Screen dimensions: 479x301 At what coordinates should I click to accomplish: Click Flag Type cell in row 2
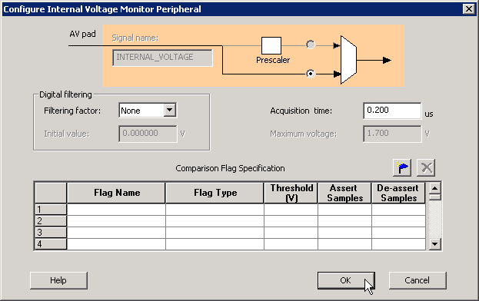coord(215,221)
